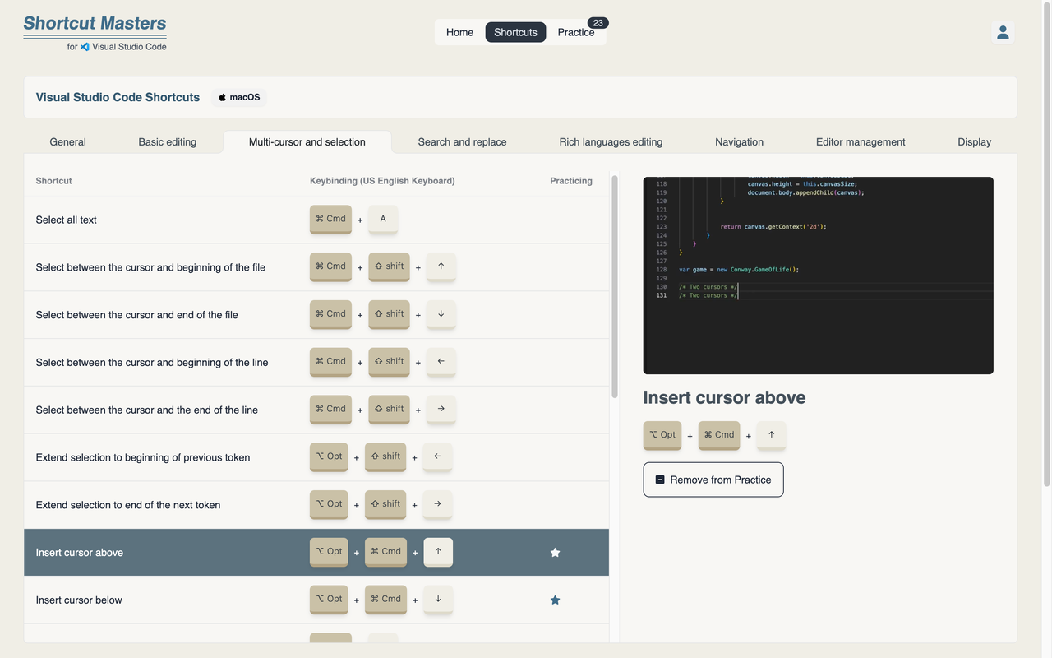
Task: Select 'Select between the cursor and beginning of the line'
Action: [316, 363]
